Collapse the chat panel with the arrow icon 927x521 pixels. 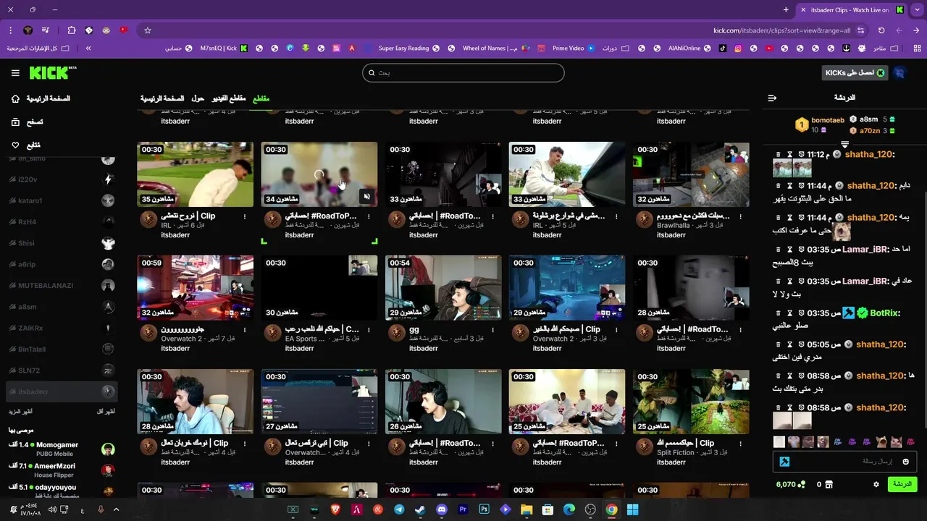(x=772, y=98)
